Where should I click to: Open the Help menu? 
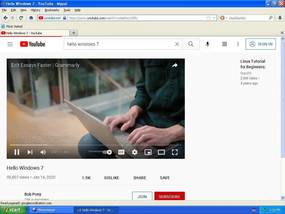78,10
